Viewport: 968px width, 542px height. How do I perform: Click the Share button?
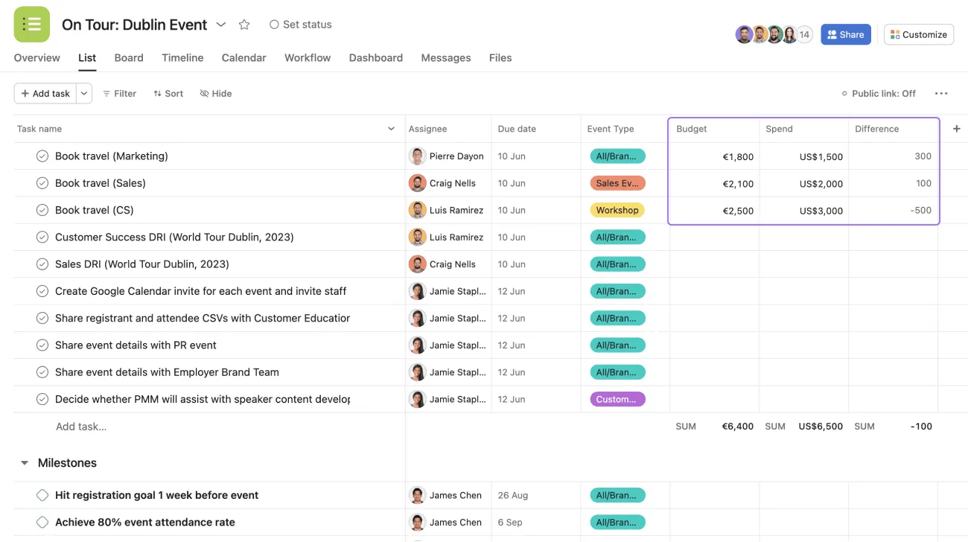click(x=845, y=34)
